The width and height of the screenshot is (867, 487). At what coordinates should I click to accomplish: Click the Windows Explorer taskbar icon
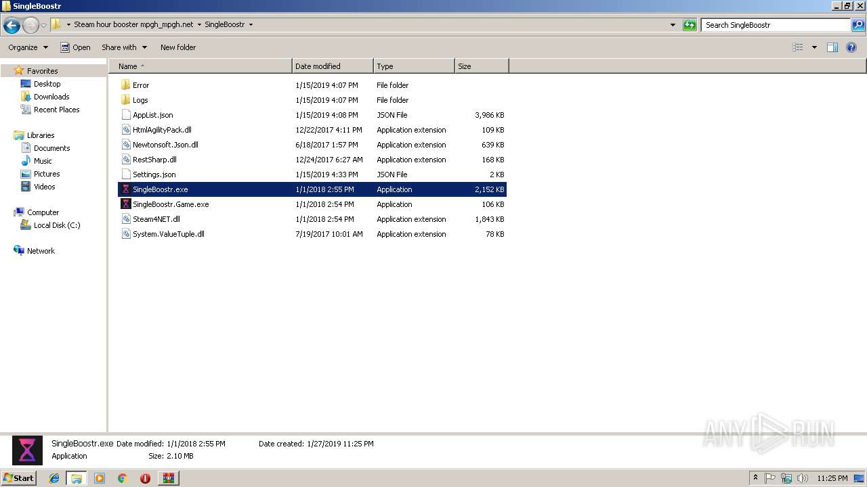pyautogui.click(x=77, y=478)
